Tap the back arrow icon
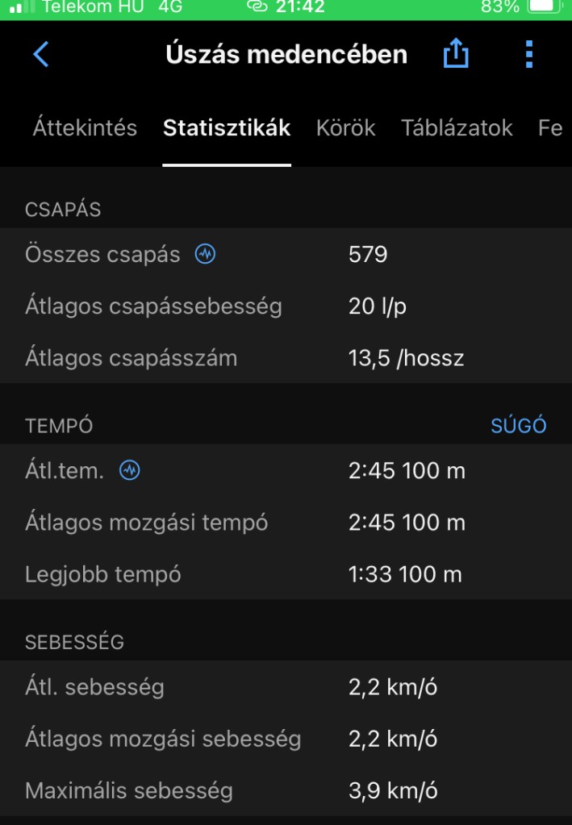 tap(41, 55)
